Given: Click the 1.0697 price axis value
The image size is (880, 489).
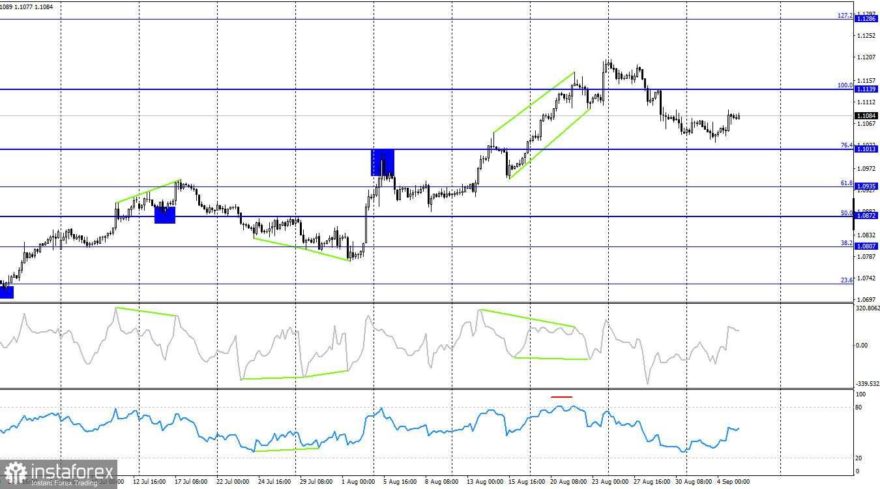Looking at the screenshot, I should click(867, 299).
